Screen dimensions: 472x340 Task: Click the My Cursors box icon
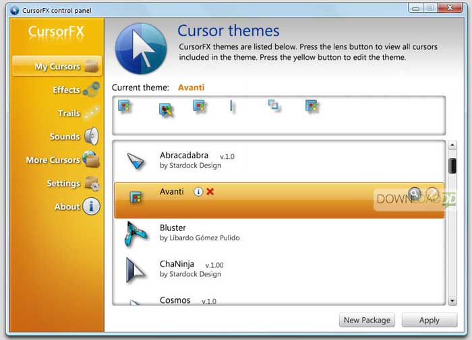click(91, 66)
